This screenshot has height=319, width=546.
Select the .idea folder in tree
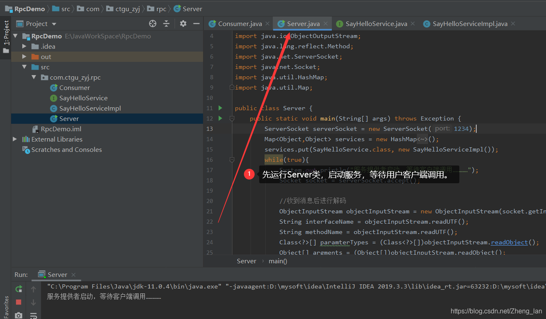[x=48, y=46]
